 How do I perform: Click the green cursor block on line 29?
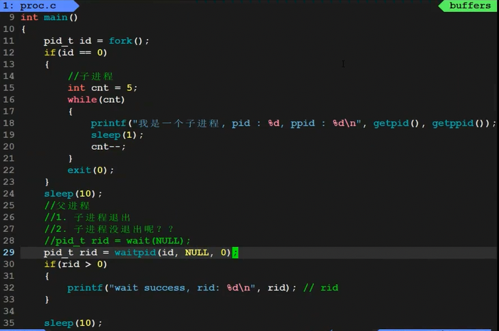235,253
